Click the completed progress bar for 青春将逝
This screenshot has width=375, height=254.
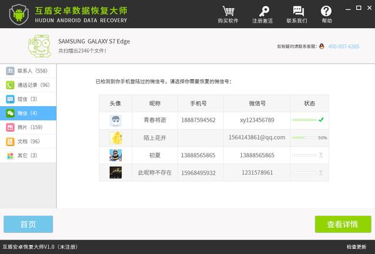(x=304, y=120)
